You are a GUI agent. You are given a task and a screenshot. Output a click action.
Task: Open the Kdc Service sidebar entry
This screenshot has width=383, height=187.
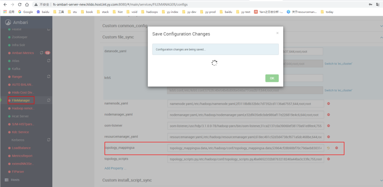pos(20,132)
